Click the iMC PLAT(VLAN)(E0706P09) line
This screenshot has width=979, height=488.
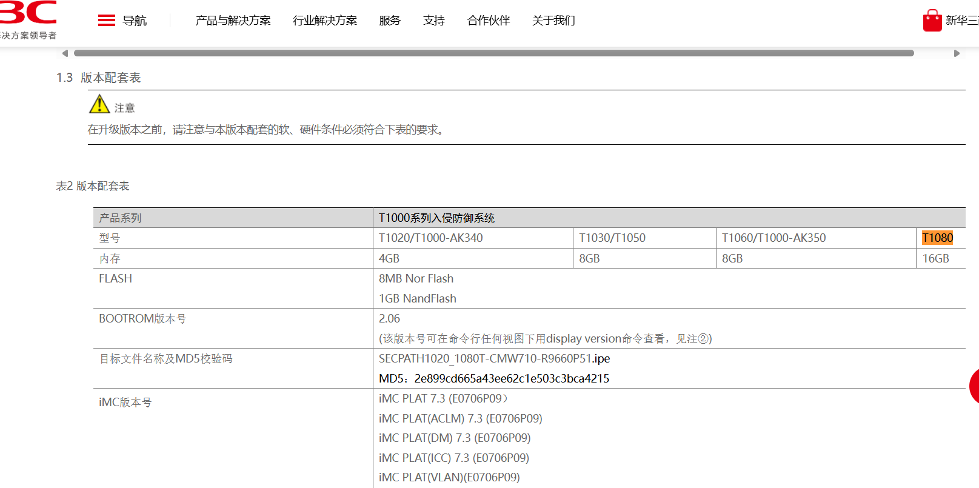[449, 477]
